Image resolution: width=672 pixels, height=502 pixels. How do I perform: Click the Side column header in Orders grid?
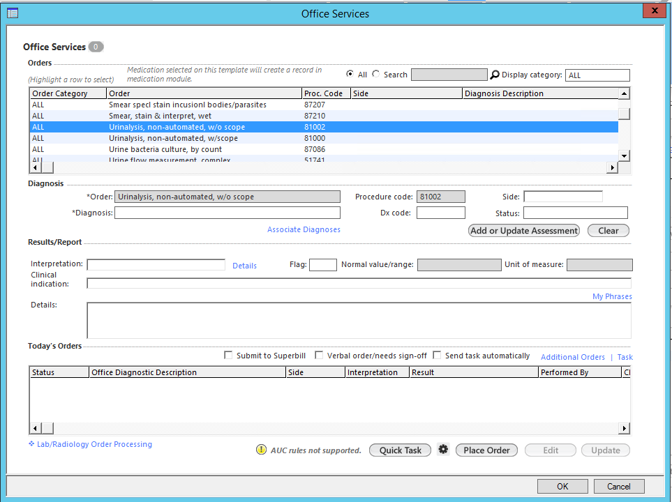[x=406, y=93]
